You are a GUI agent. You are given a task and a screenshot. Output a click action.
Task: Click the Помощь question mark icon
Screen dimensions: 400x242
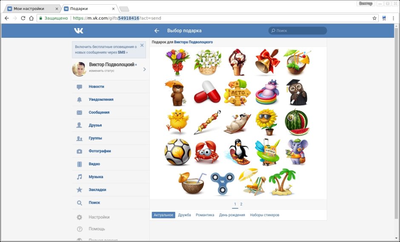click(x=80, y=229)
